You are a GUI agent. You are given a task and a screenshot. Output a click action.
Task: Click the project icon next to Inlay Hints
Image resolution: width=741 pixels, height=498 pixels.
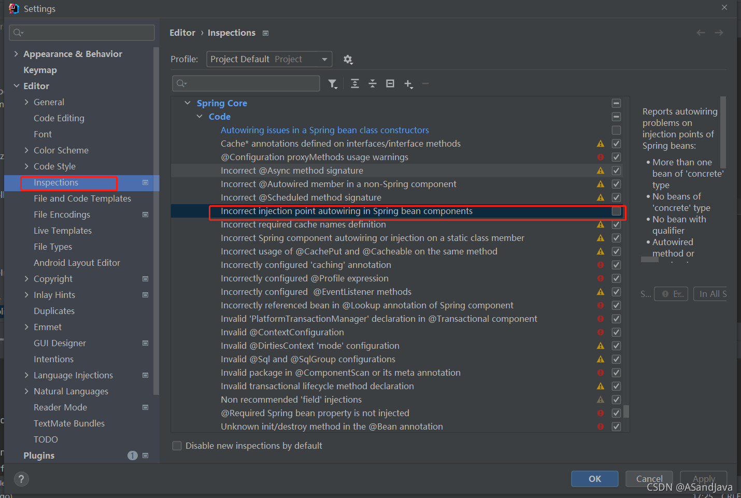coord(145,295)
